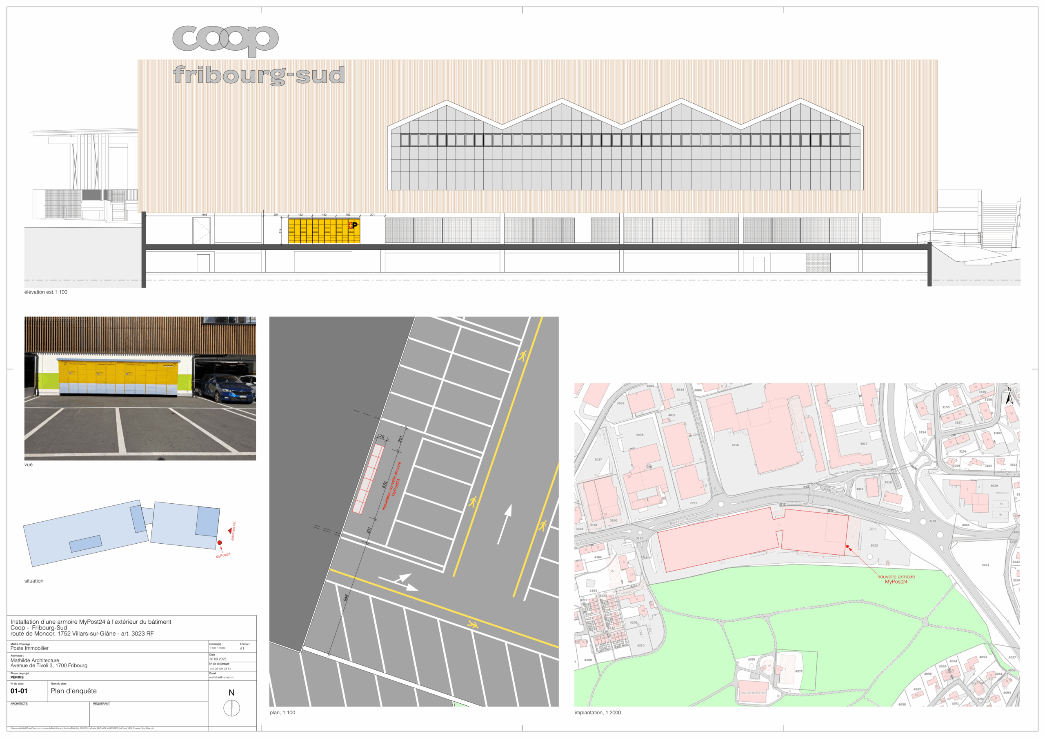1045x738 pixels.
Task: Click the Plan d'enquête plan name
Action: click(74, 691)
